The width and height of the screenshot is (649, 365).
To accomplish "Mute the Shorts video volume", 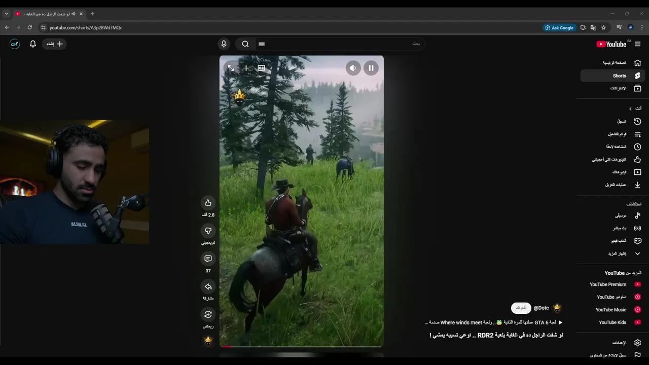I will 353,68.
